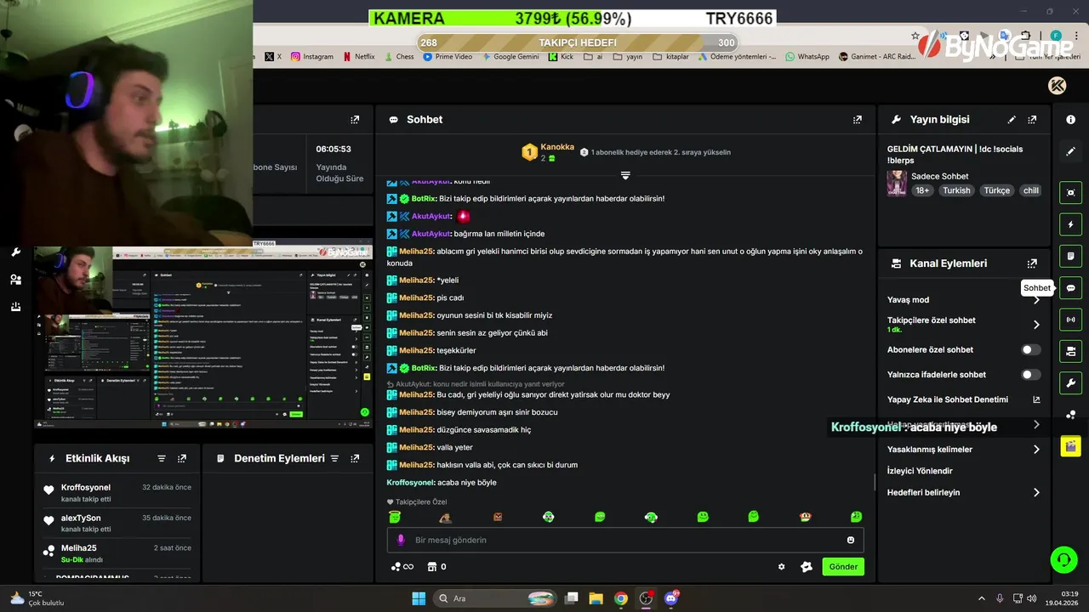Screen dimensions: 1089x612
Task: Click the Turkish tag
Action: coord(956,190)
